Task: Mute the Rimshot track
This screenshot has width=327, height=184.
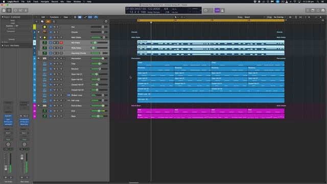Action: click(x=55, y=69)
